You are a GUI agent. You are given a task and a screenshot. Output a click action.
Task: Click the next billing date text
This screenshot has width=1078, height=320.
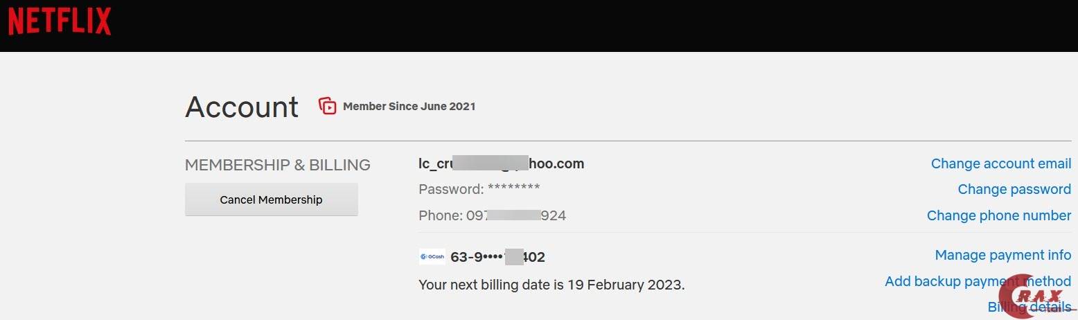[x=551, y=284]
